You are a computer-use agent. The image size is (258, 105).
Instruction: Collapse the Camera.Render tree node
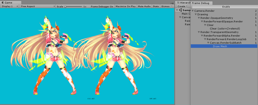click(193, 11)
